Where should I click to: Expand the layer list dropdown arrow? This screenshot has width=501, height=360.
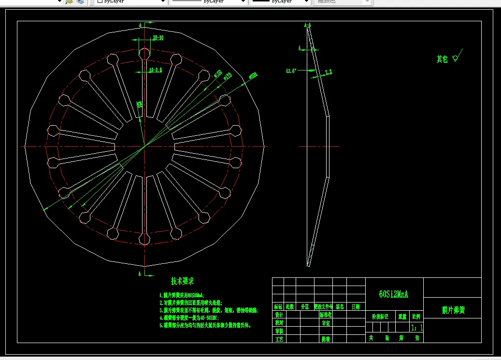[x=59, y=1]
